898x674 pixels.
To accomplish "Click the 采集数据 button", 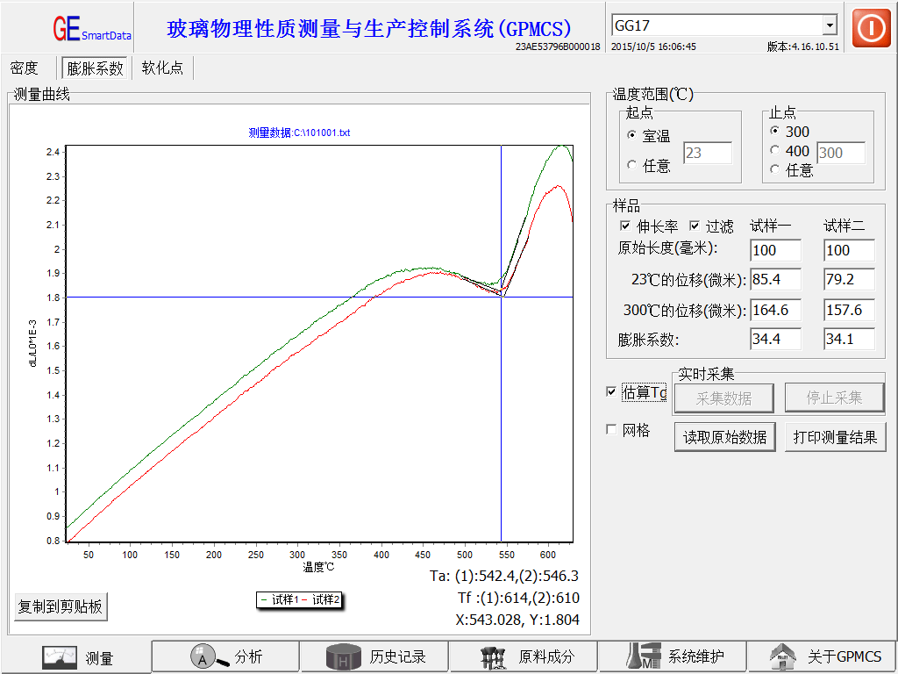I will click(723, 398).
